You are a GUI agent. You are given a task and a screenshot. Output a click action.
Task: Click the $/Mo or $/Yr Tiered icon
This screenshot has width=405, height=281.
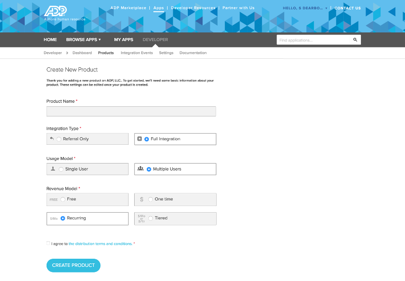point(142,219)
